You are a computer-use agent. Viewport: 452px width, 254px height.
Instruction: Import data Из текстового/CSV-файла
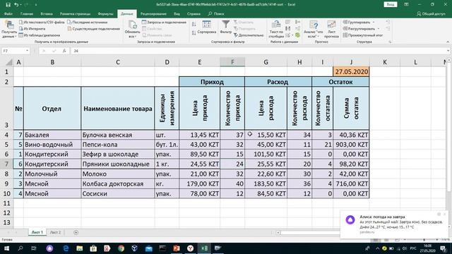[x=42, y=22]
